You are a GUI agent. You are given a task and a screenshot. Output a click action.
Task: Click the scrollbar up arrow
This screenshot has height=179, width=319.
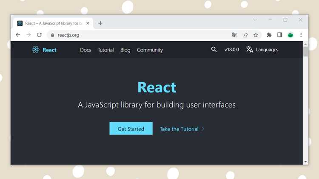(305, 44)
